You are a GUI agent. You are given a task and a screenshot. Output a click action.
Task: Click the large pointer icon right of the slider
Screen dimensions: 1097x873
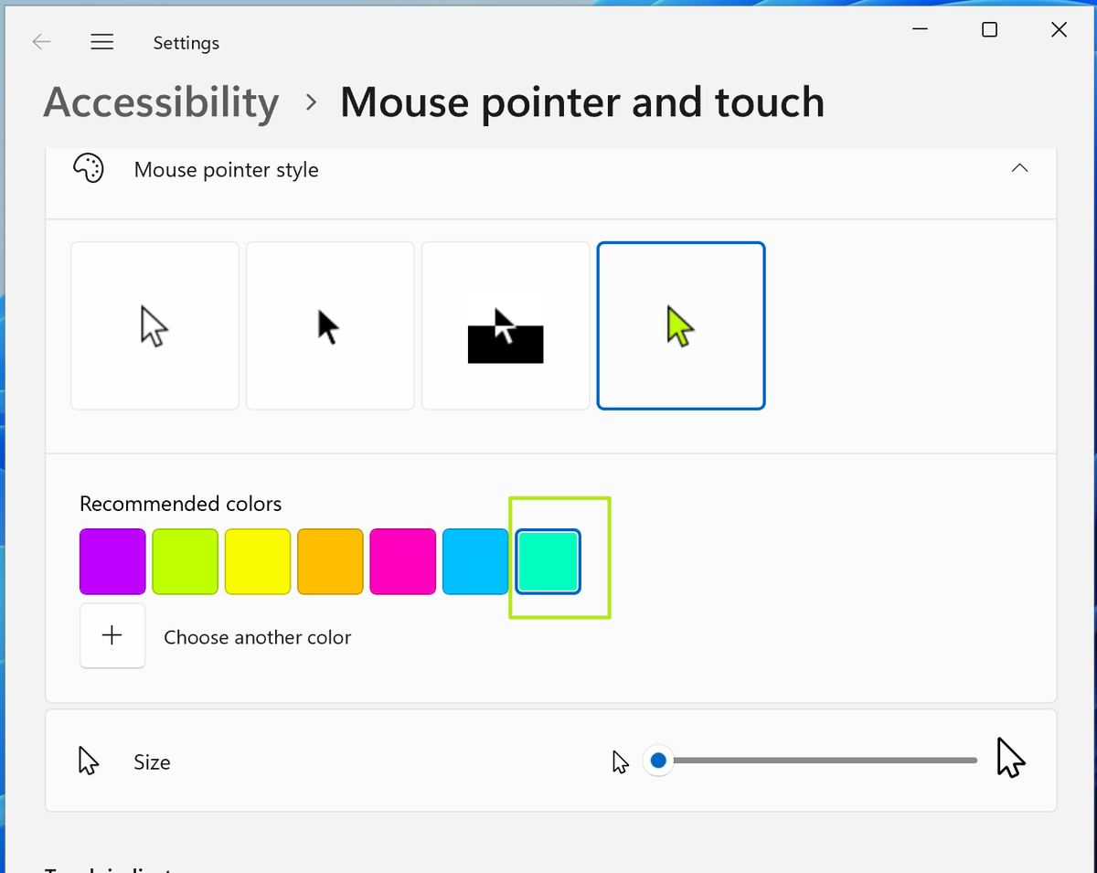(1010, 757)
